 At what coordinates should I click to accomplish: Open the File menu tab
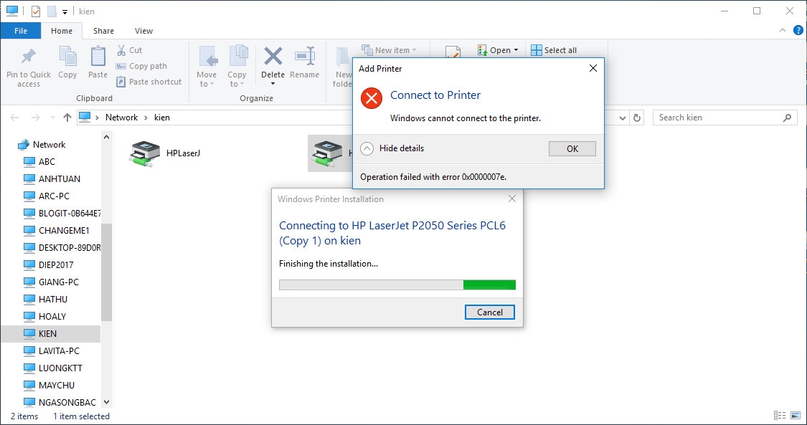coord(21,31)
